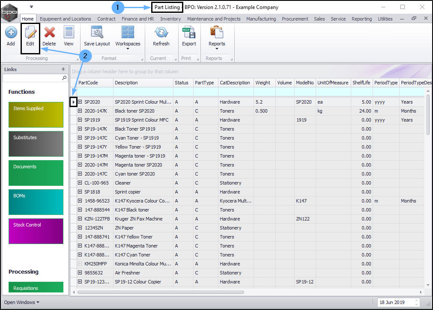Select the KM250MFP part code cell
The height and width of the screenshot is (310, 433).
(96, 264)
